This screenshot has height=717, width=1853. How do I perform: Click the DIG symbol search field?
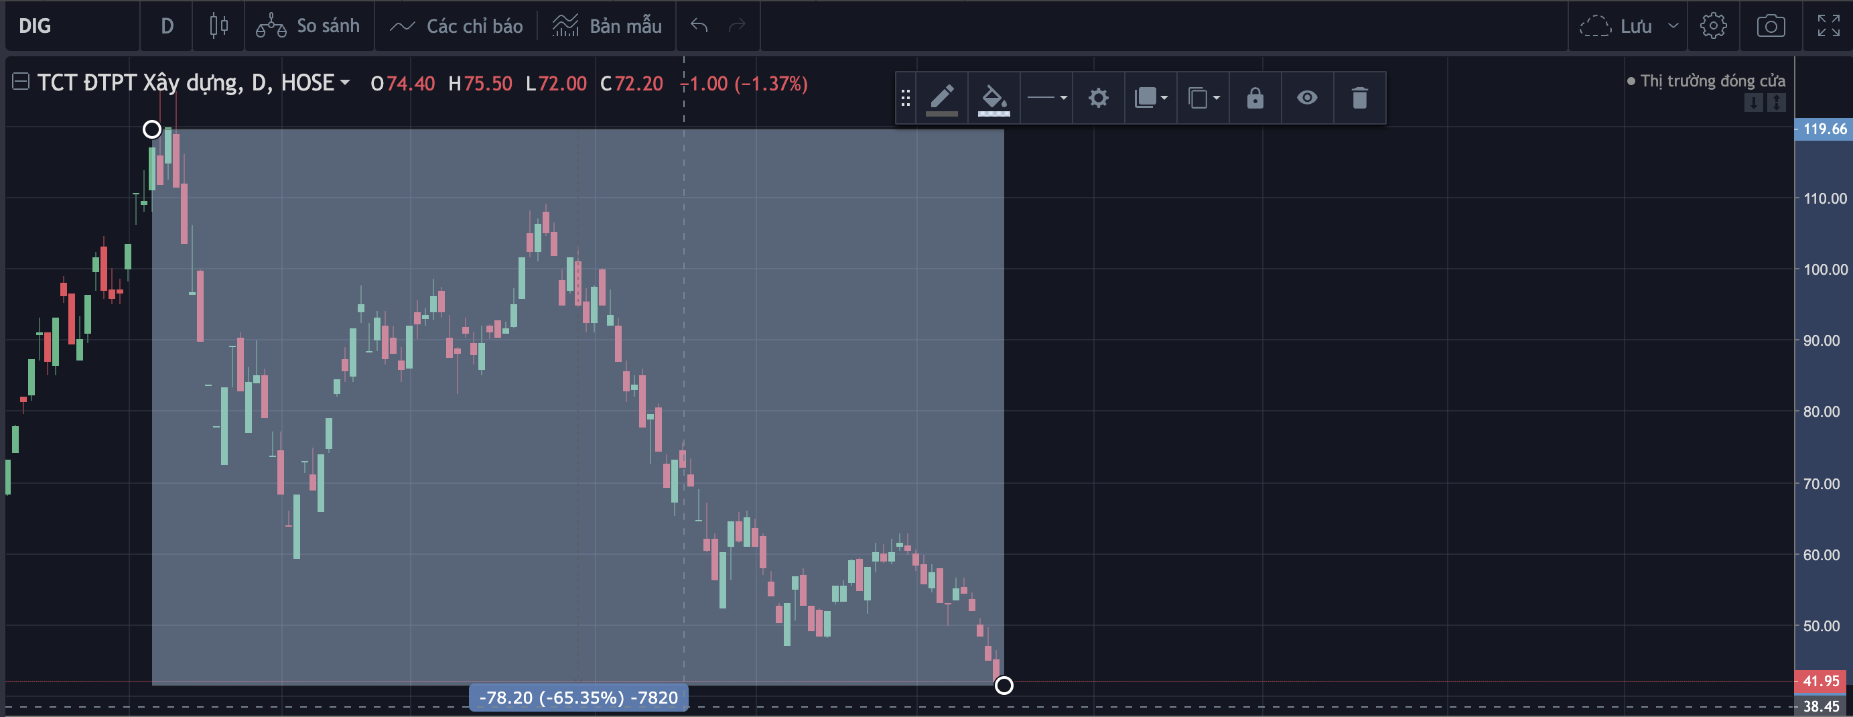click(x=72, y=26)
